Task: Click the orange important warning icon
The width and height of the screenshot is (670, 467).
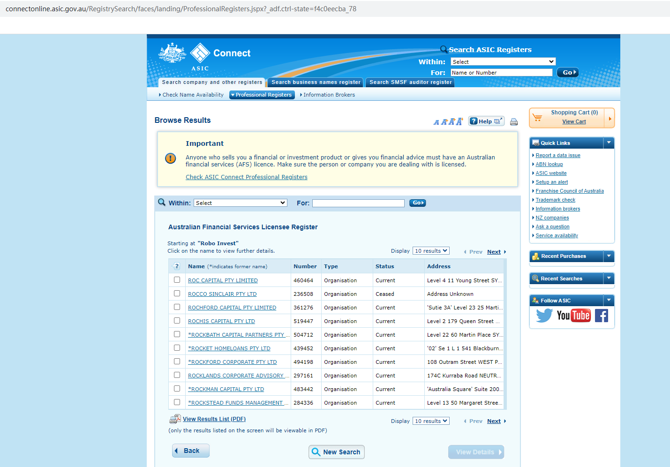Action: (171, 158)
